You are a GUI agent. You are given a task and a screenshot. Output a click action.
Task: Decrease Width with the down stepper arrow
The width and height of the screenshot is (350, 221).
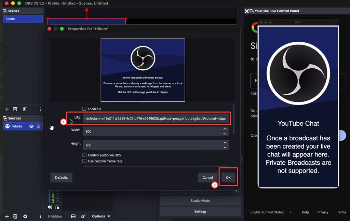(x=225, y=134)
